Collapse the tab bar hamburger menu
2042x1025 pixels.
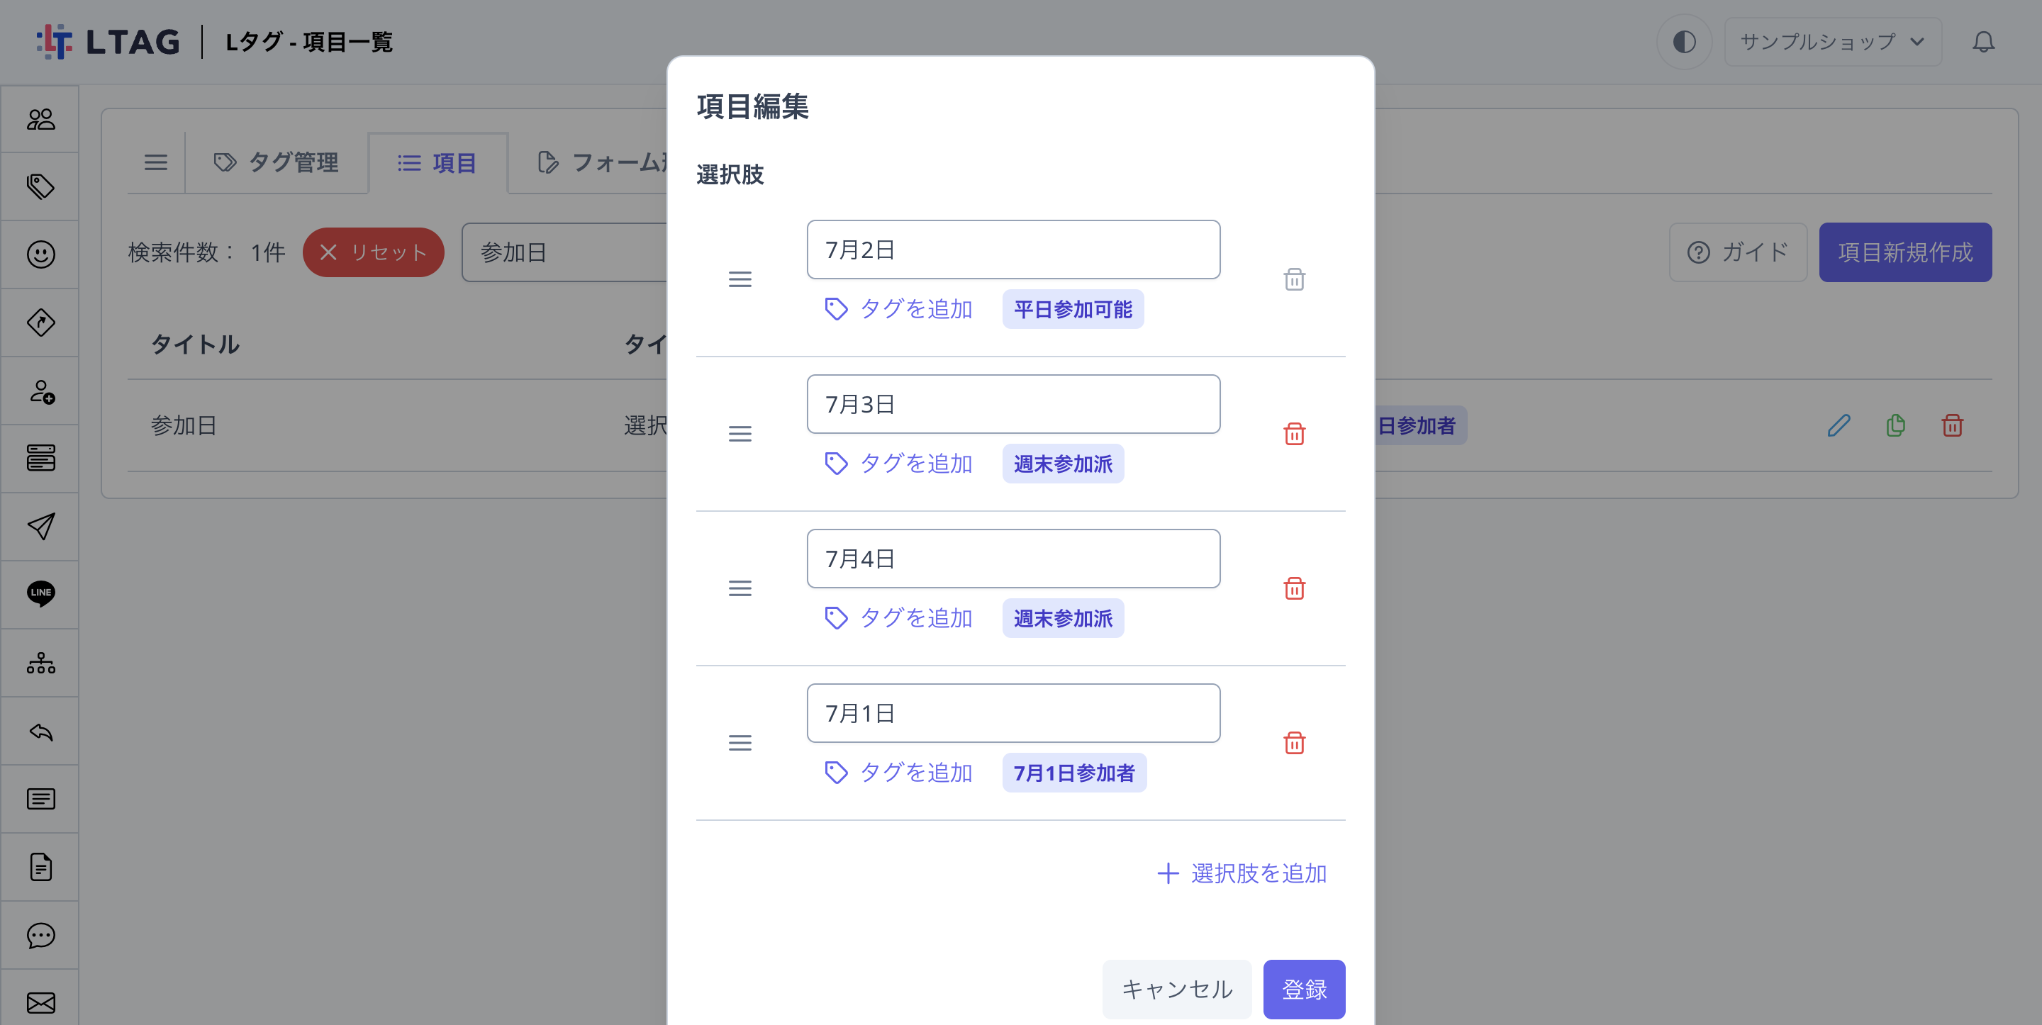[155, 162]
